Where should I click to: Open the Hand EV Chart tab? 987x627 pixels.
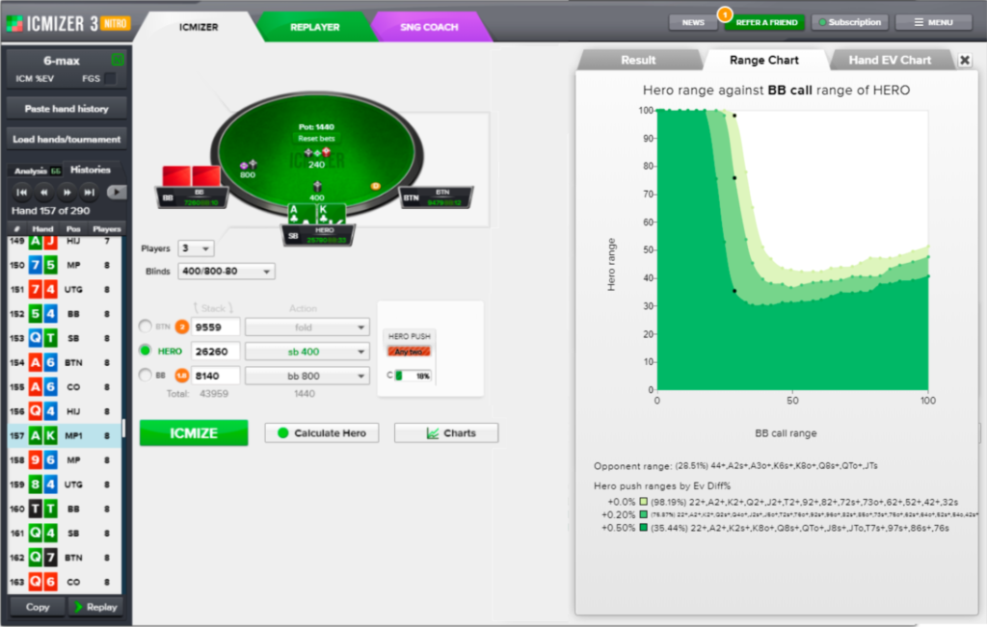890,61
